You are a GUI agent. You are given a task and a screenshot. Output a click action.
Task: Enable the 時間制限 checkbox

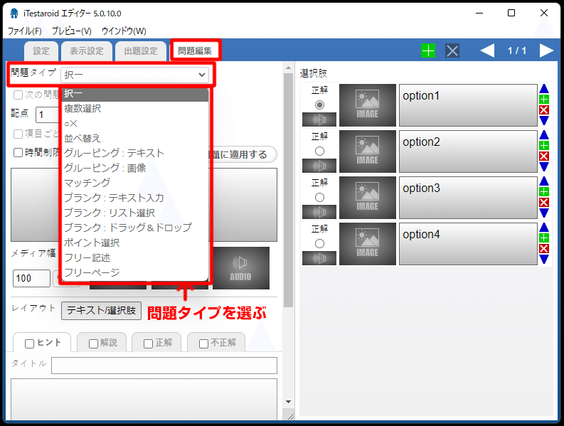pyautogui.click(x=18, y=153)
